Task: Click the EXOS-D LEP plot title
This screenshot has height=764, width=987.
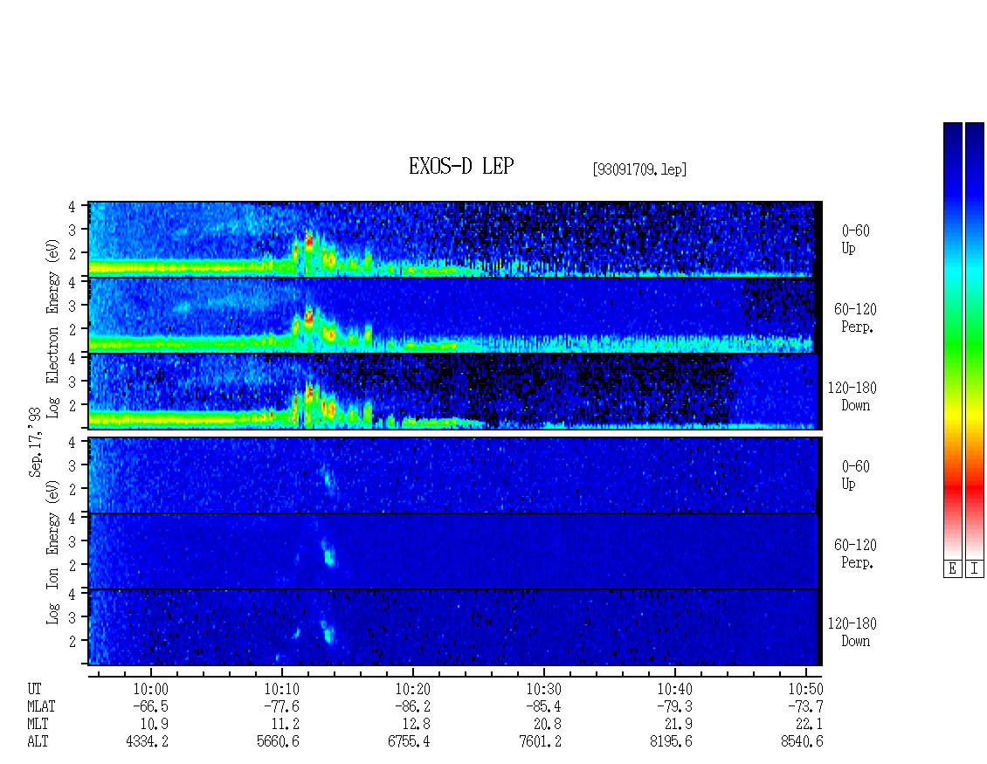Action: 461,166
